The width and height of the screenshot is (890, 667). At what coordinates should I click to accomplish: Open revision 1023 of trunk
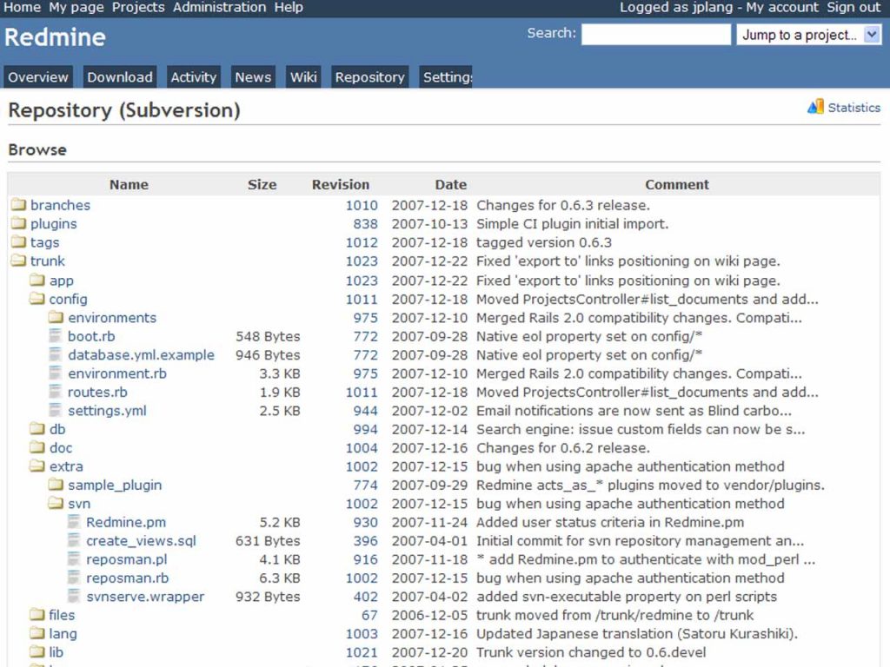[x=362, y=261]
